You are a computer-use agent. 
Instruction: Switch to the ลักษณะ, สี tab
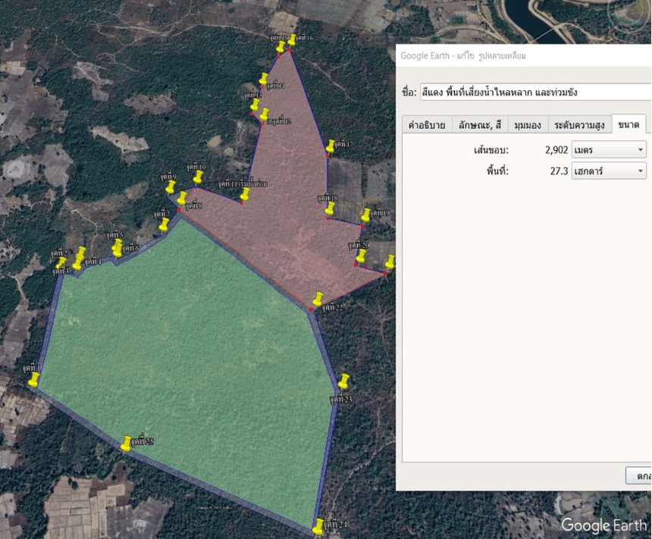[480, 125]
